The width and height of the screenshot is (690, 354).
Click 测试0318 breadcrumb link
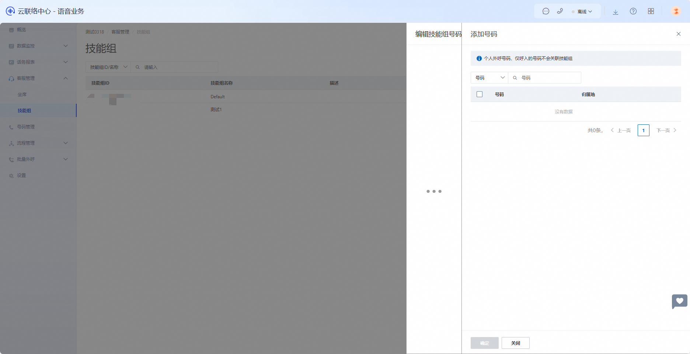[x=95, y=32]
